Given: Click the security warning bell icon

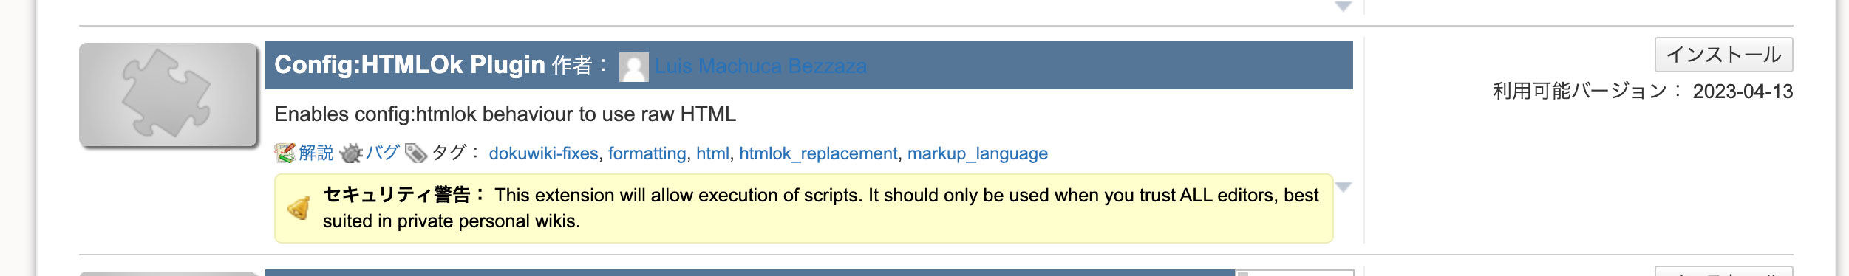Looking at the screenshot, I should 299,209.
